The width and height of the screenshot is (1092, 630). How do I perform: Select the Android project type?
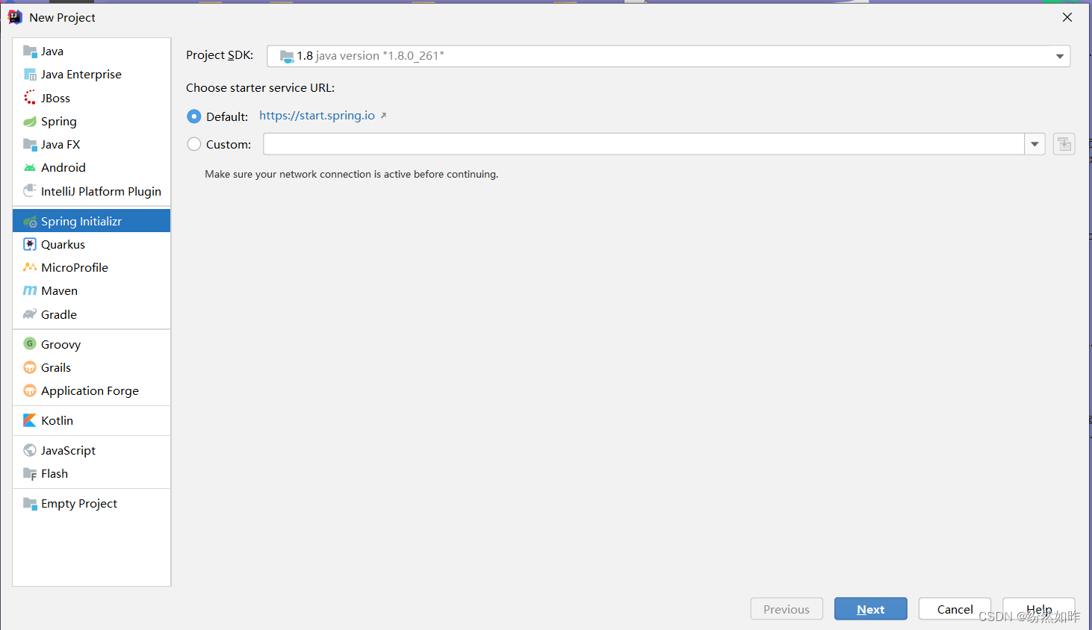click(63, 167)
